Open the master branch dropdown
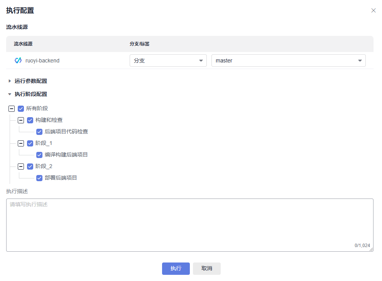The width and height of the screenshot is (382, 281). 289,61
